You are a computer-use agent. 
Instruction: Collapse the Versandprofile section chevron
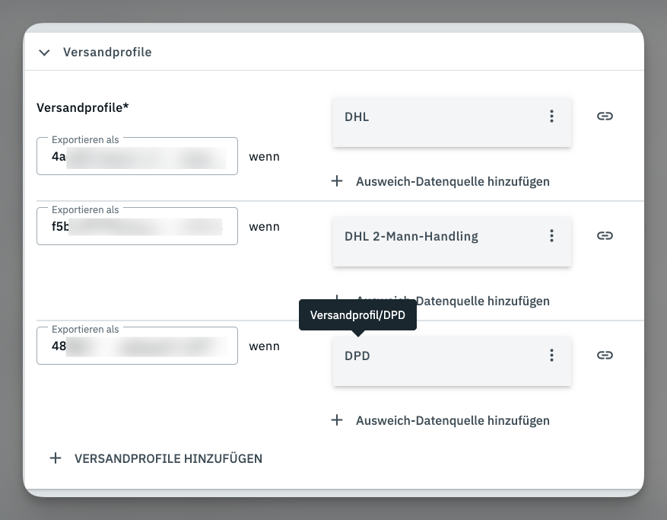[44, 53]
